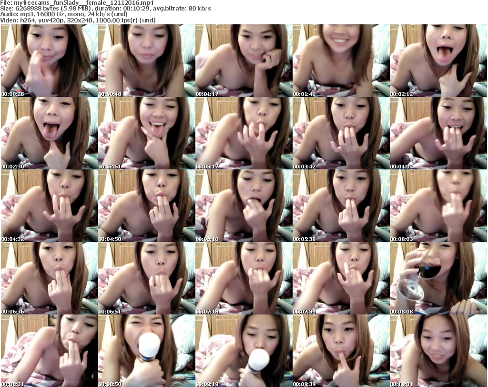Pick the frame marked 00:04:50
Image resolution: width=488 pixels, height=387 pixels.
147,206
